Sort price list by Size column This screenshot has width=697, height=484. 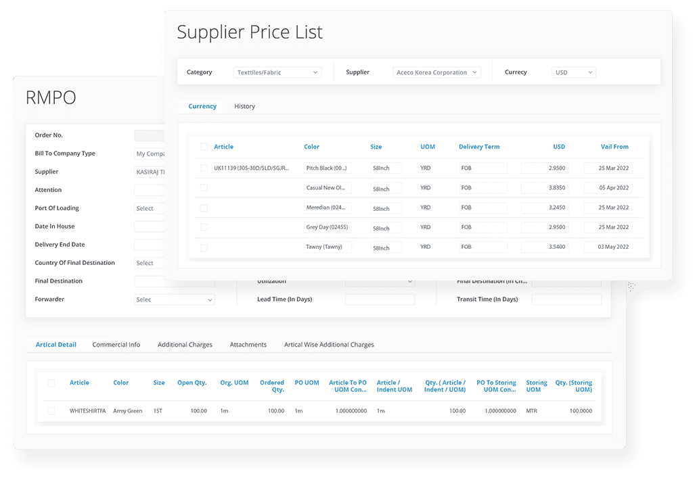pyautogui.click(x=376, y=147)
